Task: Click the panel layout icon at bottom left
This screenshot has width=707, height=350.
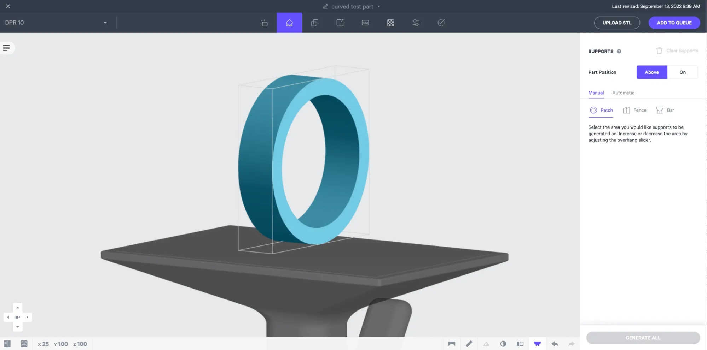Action: [7, 344]
